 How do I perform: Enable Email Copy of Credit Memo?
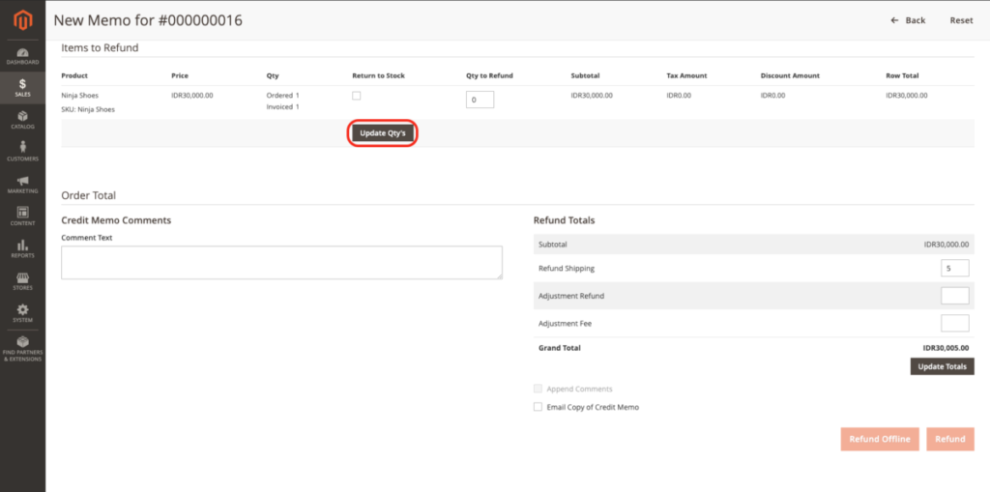(539, 407)
